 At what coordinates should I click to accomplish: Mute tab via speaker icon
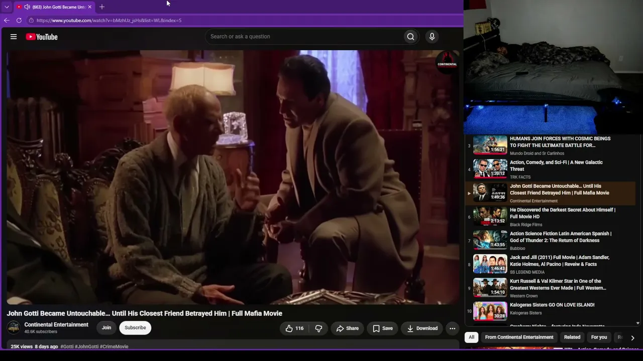click(x=27, y=7)
